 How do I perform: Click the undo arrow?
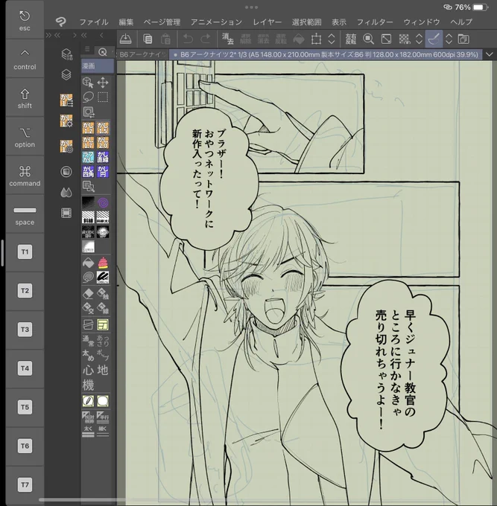click(188, 39)
